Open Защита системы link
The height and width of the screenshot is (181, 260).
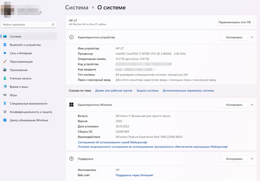coord(147,91)
